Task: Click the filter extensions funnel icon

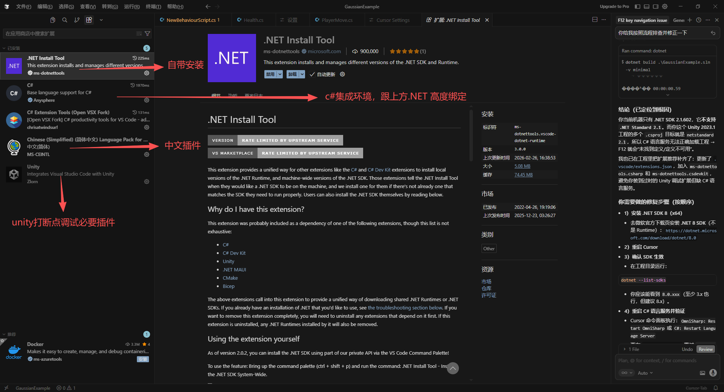Action: click(x=147, y=34)
